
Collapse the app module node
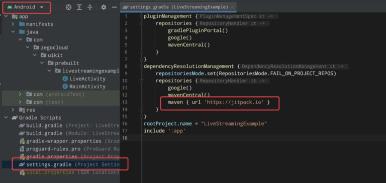point(6,16)
